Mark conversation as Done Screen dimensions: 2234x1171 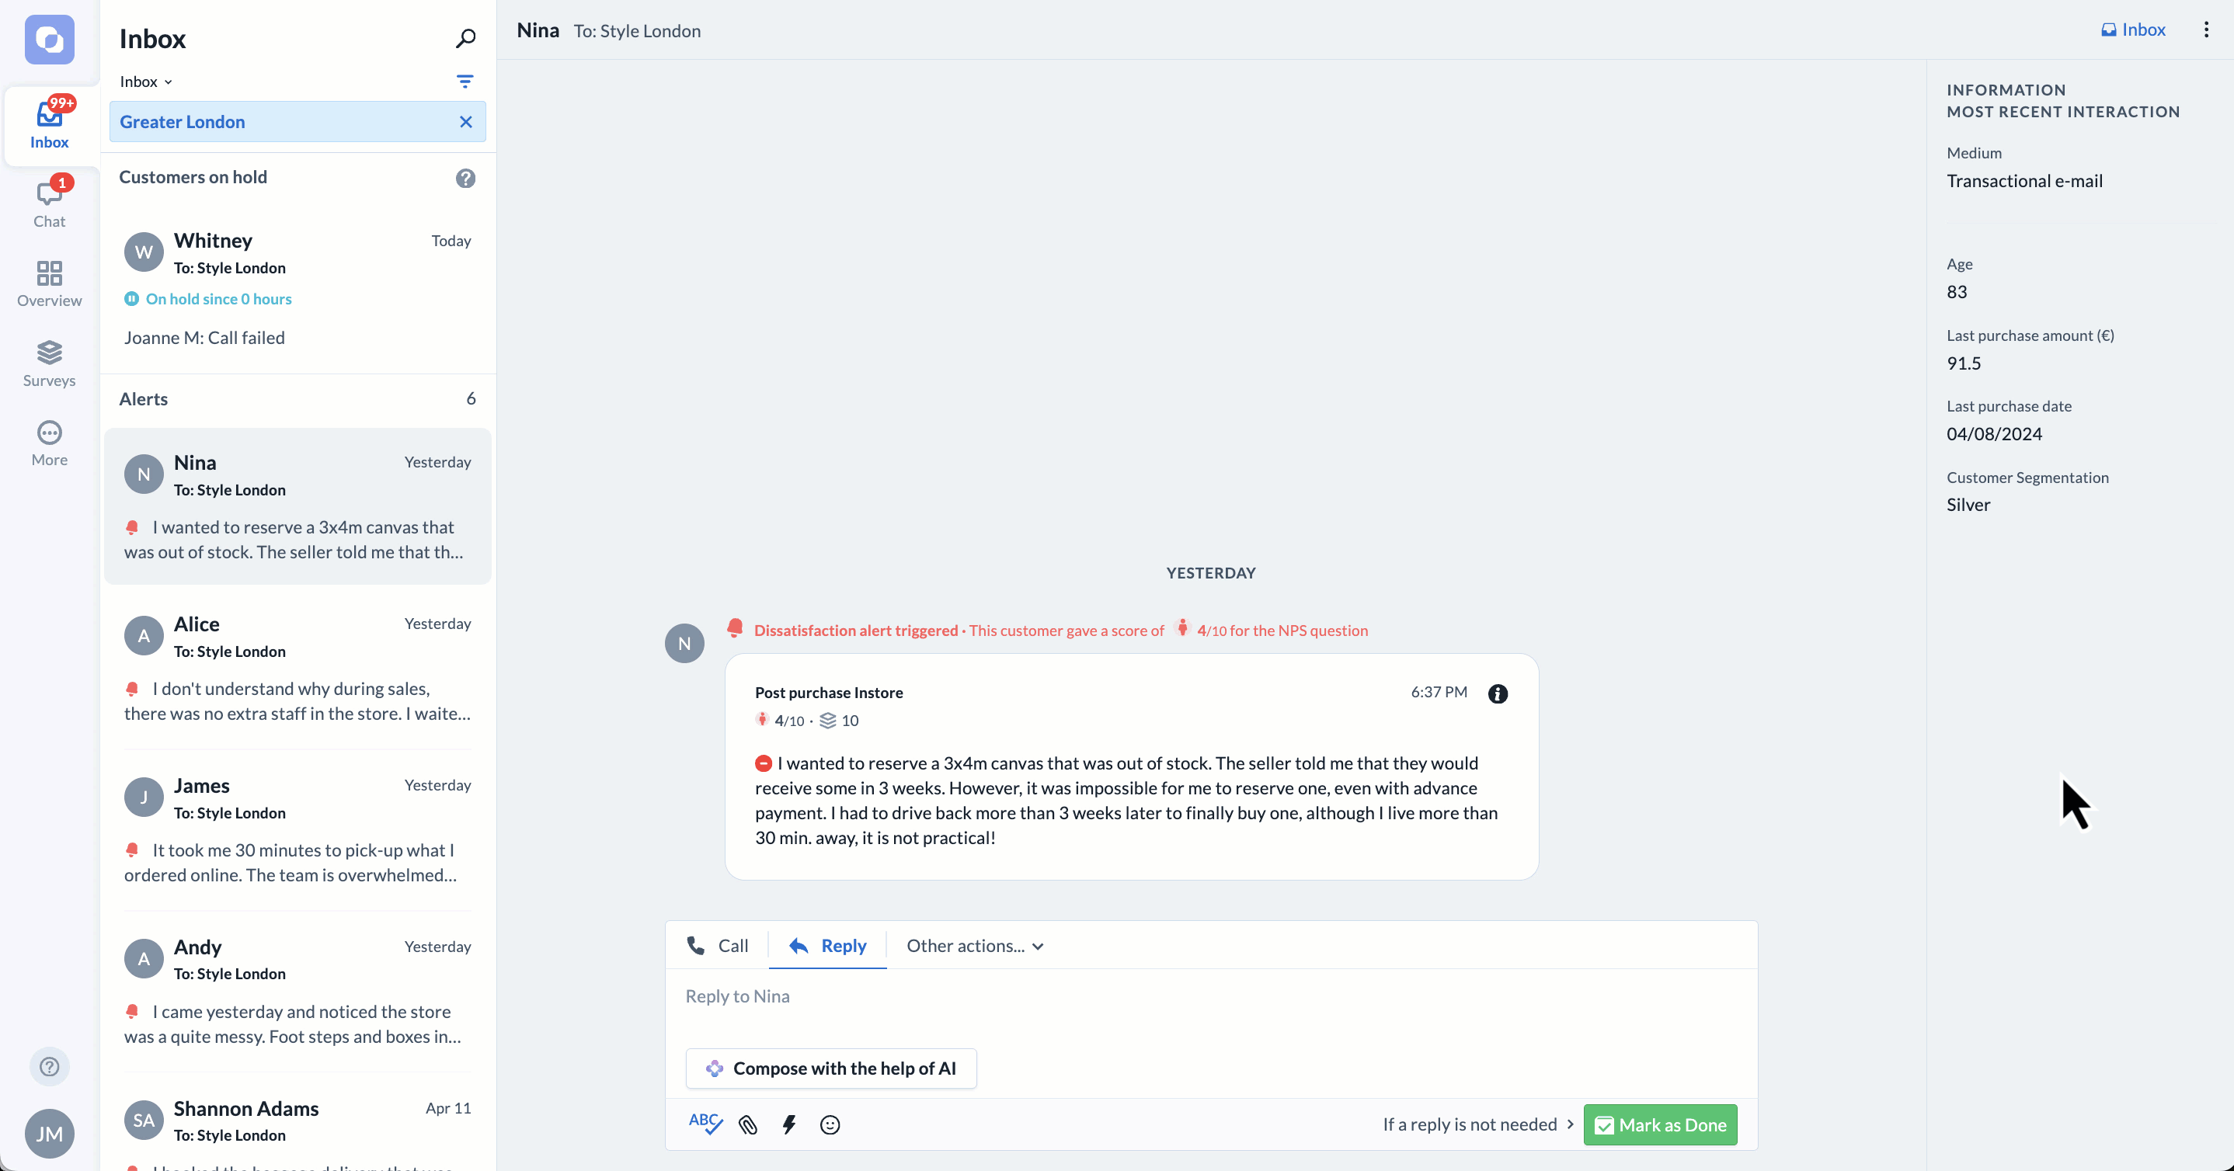pyautogui.click(x=1659, y=1124)
